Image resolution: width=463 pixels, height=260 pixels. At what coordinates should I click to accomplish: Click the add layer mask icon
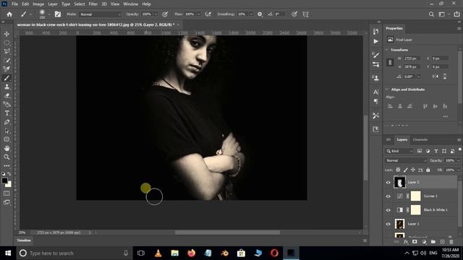point(415,242)
